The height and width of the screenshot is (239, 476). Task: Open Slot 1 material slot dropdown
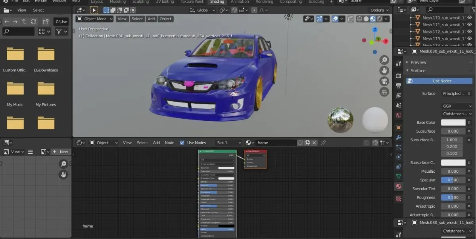pos(229,143)
